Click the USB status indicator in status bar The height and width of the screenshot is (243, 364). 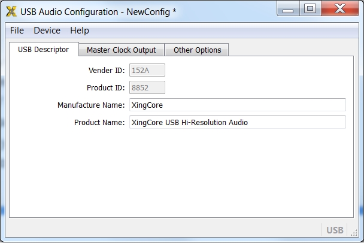[x=335, y=230]
